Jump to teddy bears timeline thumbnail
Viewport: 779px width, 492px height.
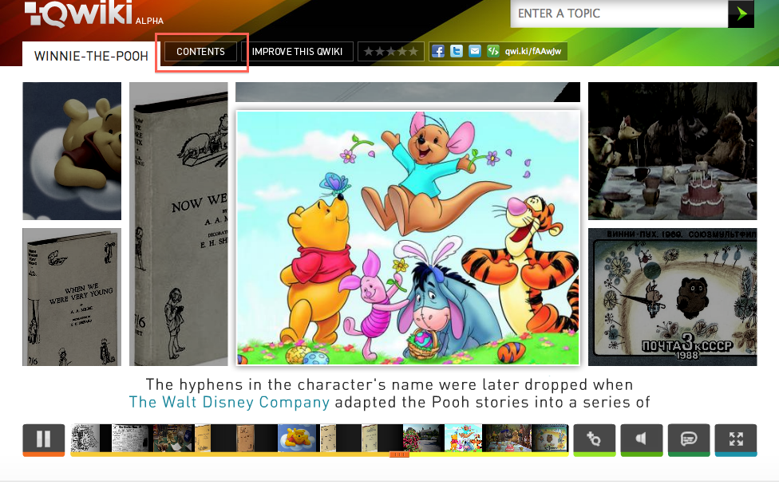(x=173, y=438)
